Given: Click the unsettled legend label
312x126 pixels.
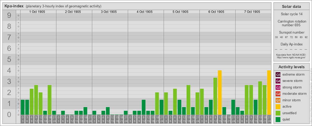Looking at the screenshot, I should pyautogui.click(x=290, y=113).
